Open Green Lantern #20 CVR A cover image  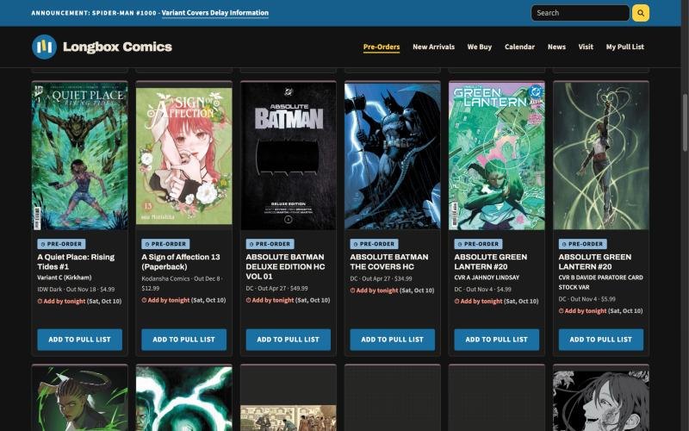click(x=497, y=156)
